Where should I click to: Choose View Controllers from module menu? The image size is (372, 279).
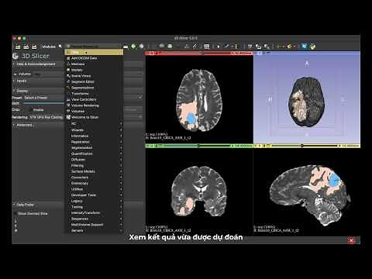[x=94, y=99]
